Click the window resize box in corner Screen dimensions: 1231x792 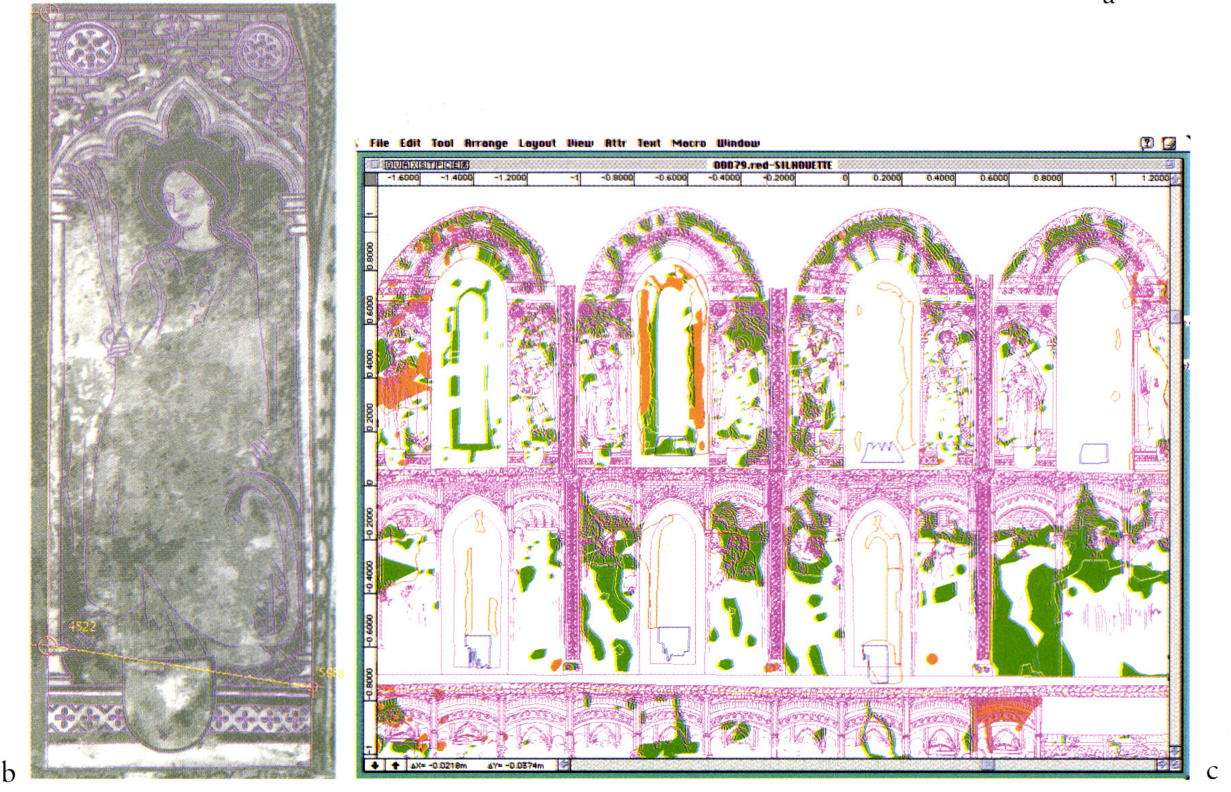tap(1175, 765)
